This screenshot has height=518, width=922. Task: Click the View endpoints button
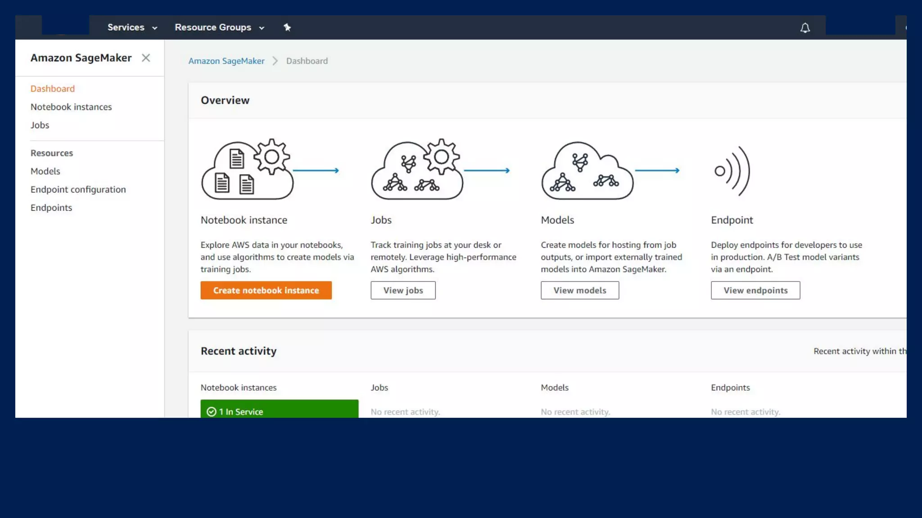pyautogui.click(x=755, y=290)
